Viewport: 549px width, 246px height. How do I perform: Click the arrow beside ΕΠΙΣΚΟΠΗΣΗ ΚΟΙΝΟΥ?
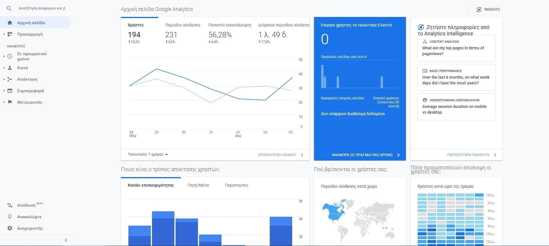tap(302, 155)
